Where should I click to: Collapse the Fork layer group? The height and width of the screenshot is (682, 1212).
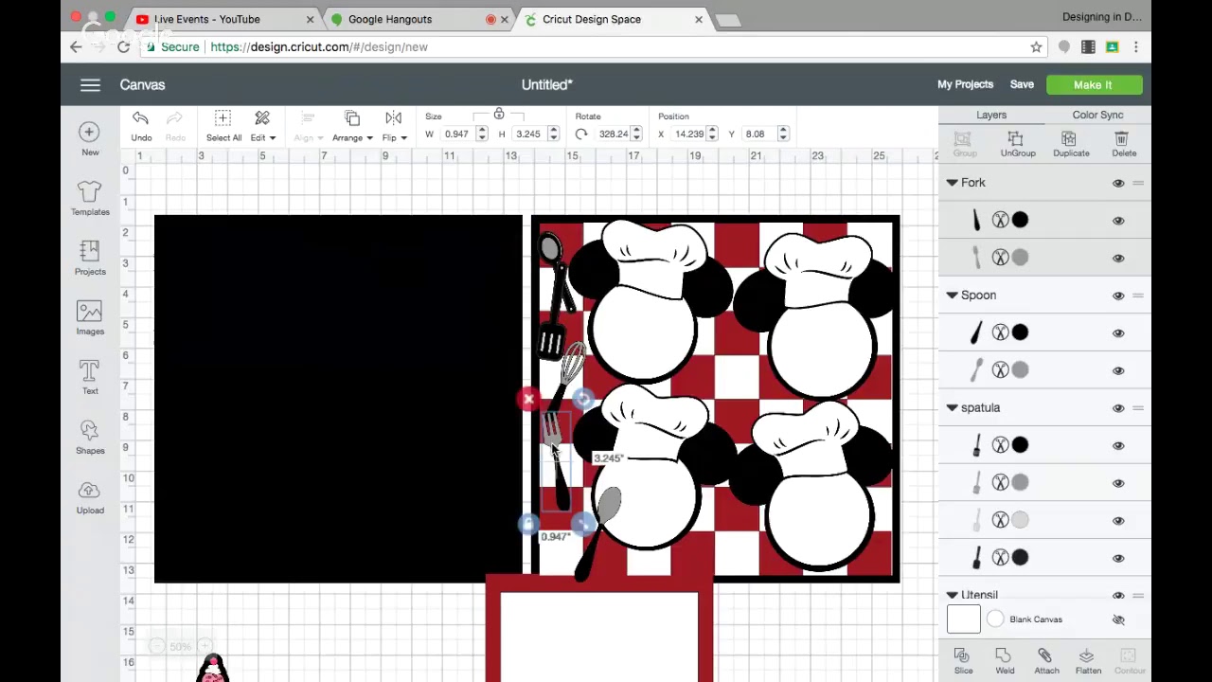pos(952,183)
